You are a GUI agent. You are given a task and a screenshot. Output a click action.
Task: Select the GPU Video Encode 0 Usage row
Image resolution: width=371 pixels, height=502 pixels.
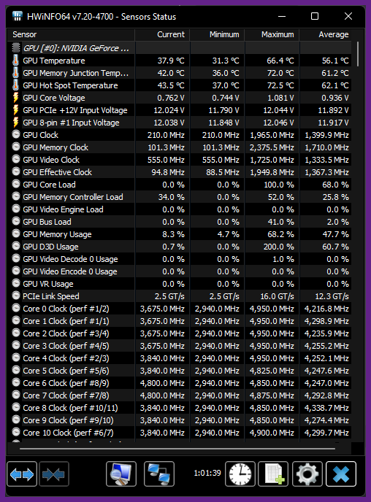click(x=179, y=271)
